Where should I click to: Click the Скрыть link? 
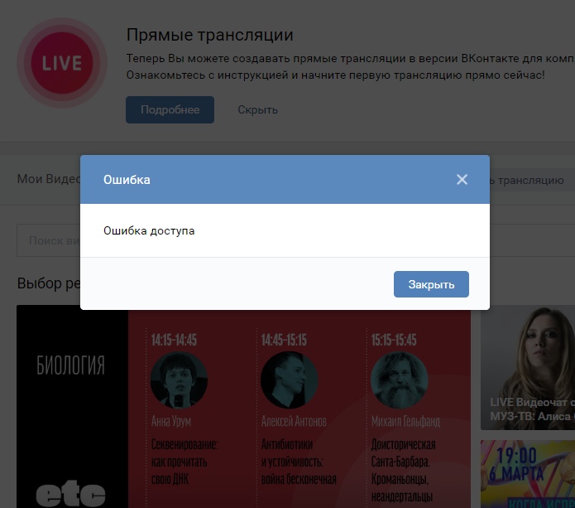257,109
